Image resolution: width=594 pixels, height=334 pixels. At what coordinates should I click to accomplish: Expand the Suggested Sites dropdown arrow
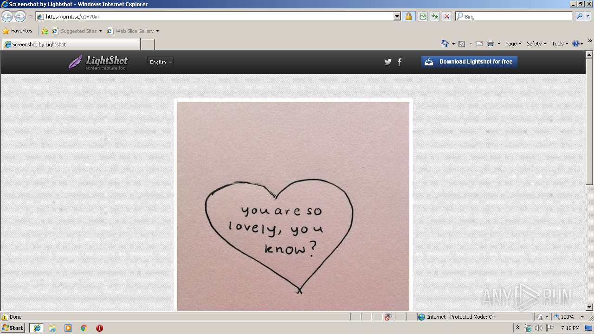[100, 31]
